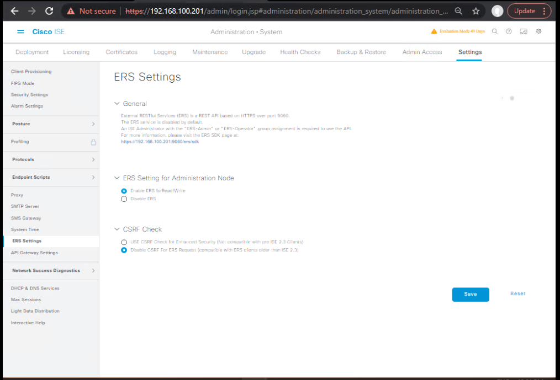Screen dimensions: 560x380
Task: Open browser zoom magnifier icon
Action: tap(458, 11)
